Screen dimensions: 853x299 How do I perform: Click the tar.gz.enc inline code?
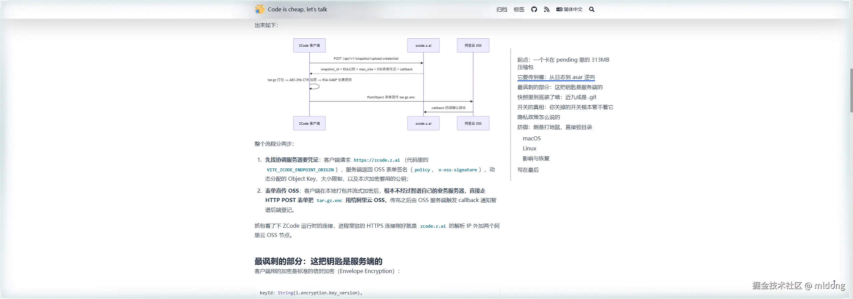(x=329, y=200)
